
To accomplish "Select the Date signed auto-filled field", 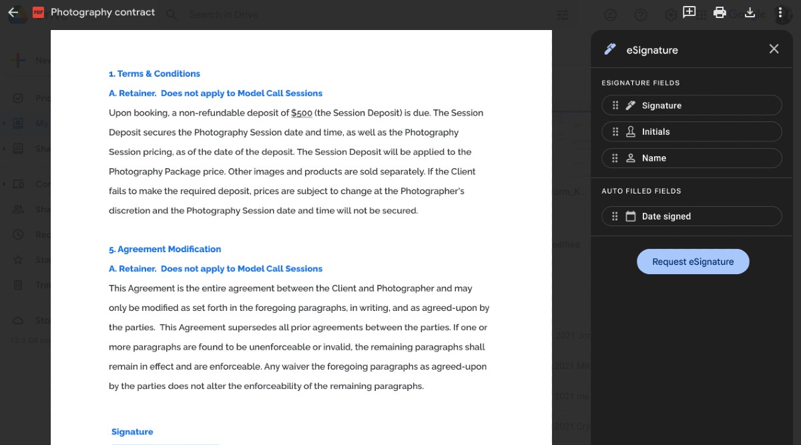I will (x=692, y=216).
